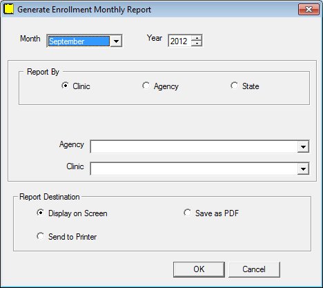Viewport: 323px width, 288px height.
Task: Click the yellow application icon in title bar
Action: (9, 10)
